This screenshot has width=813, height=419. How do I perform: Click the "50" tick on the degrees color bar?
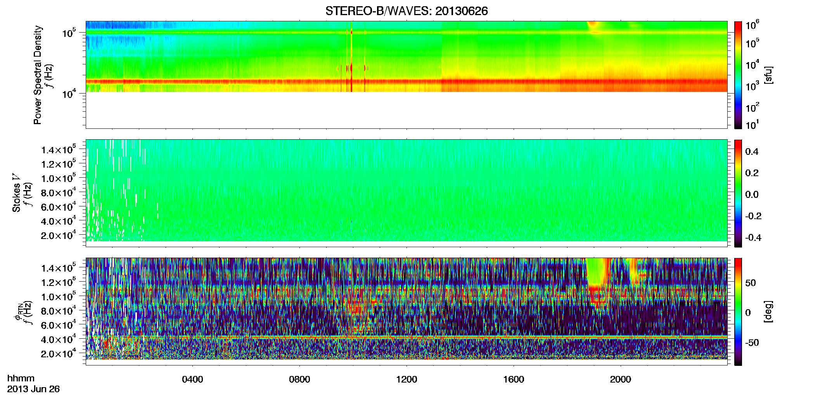pyautogui.click(x=751, y=283)
